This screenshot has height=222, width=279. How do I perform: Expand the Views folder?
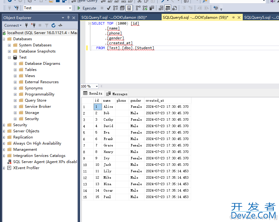15,76
